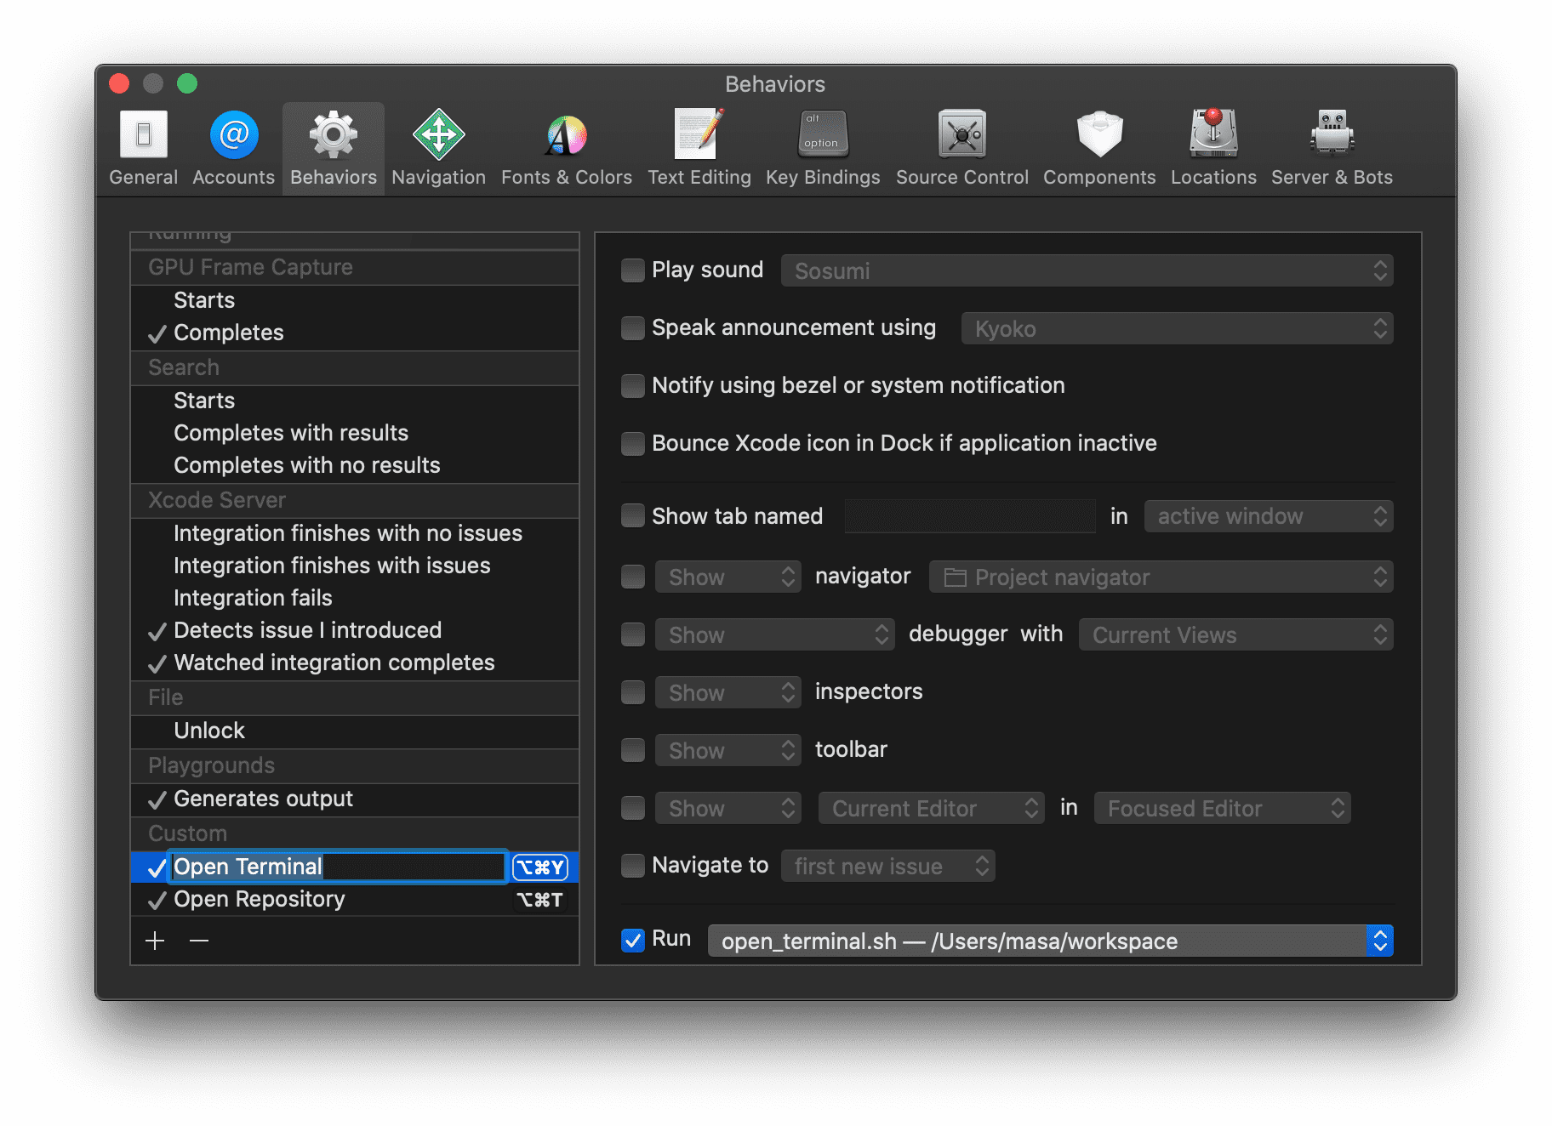
Task: Open the Current Editor dropdown
Action: coord(931,808)
